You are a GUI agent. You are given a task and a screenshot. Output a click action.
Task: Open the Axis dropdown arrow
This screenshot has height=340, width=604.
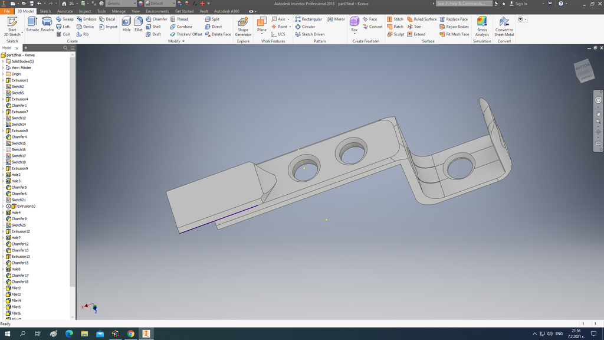[288, 19]
